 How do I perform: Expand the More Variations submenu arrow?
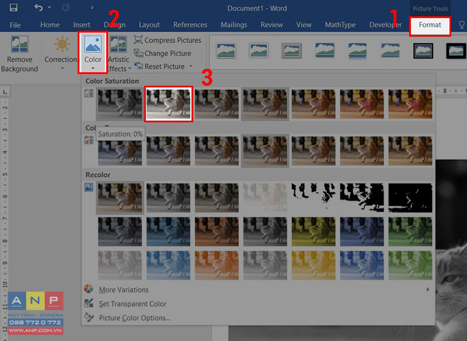tap(428, 290)
